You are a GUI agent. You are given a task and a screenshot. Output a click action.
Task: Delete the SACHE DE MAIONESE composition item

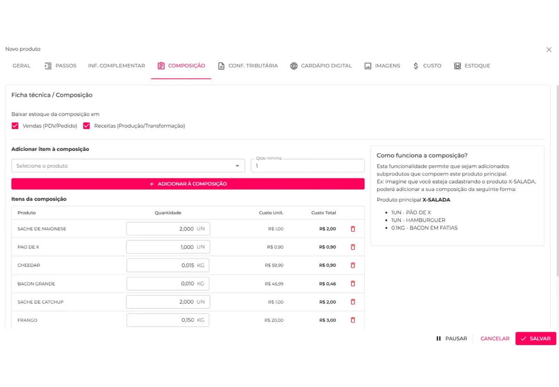(353, 229)
